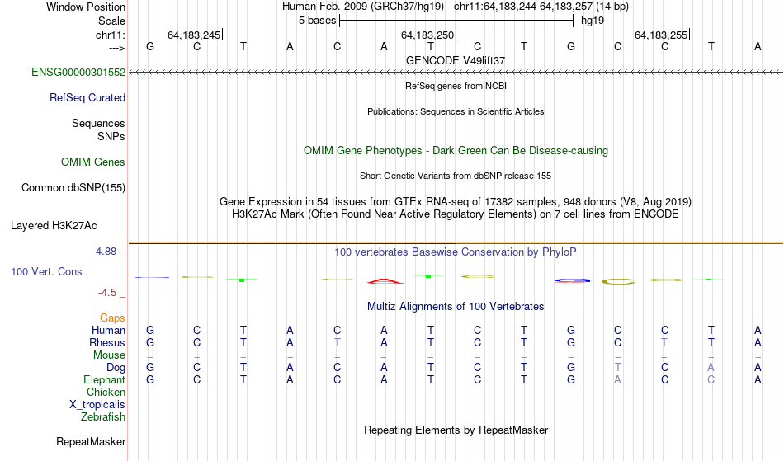
Task: Select the Human alignment row label
Action: point(108,330)
